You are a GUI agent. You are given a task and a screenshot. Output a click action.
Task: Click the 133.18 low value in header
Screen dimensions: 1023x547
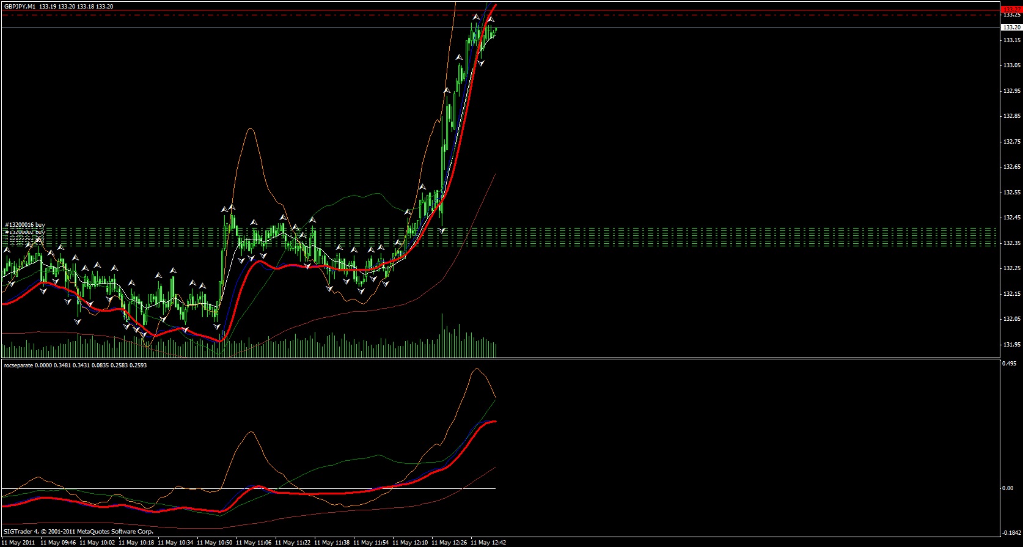[x=84, y=6]
